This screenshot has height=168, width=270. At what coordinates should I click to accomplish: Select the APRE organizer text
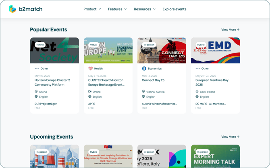point(91,104)
